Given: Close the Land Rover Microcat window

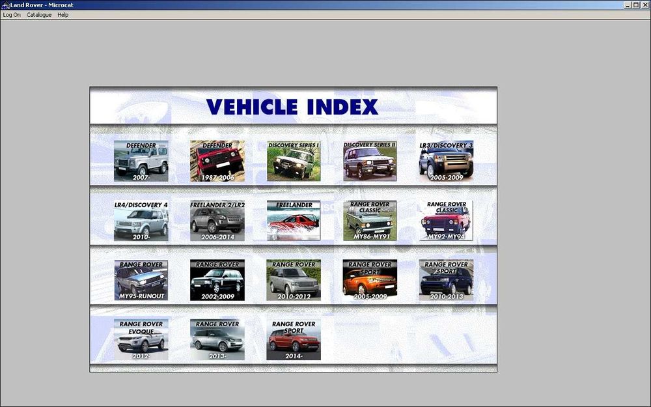Looking at the screenshot, I should pyautogui.click(x=644, y=5).
